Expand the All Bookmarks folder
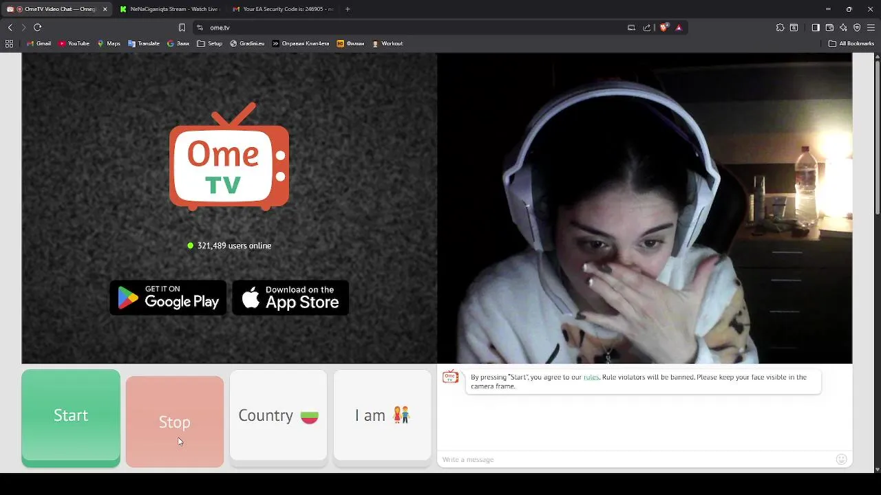The width and height of the screenshot is (881, 495). click(x=851, y=43)
